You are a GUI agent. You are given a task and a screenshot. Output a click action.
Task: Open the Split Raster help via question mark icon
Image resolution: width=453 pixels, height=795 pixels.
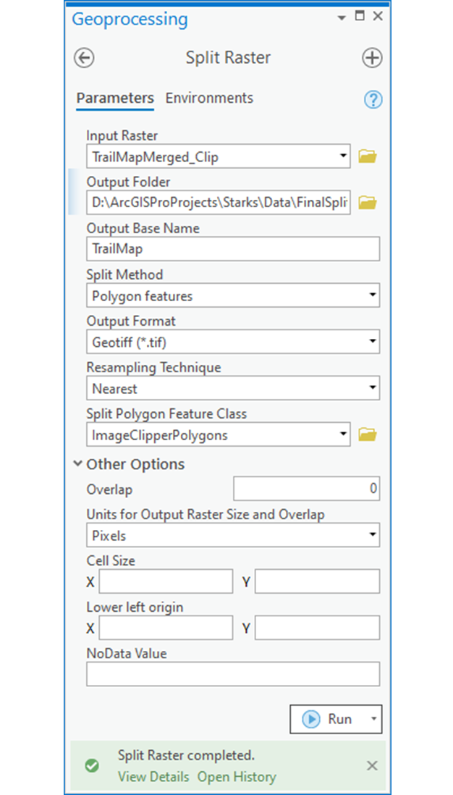(x=372, y=99)
